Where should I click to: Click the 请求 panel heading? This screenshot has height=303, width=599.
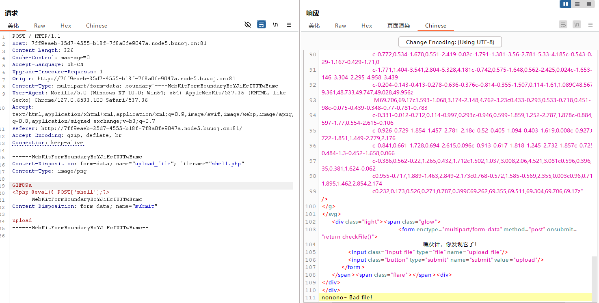pos(11,13)
